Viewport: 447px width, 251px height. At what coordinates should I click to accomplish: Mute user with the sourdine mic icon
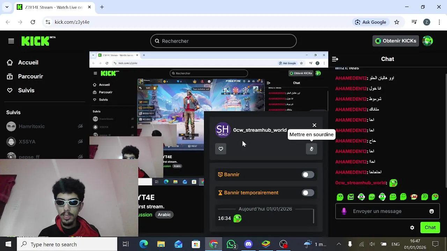[312, 149]
